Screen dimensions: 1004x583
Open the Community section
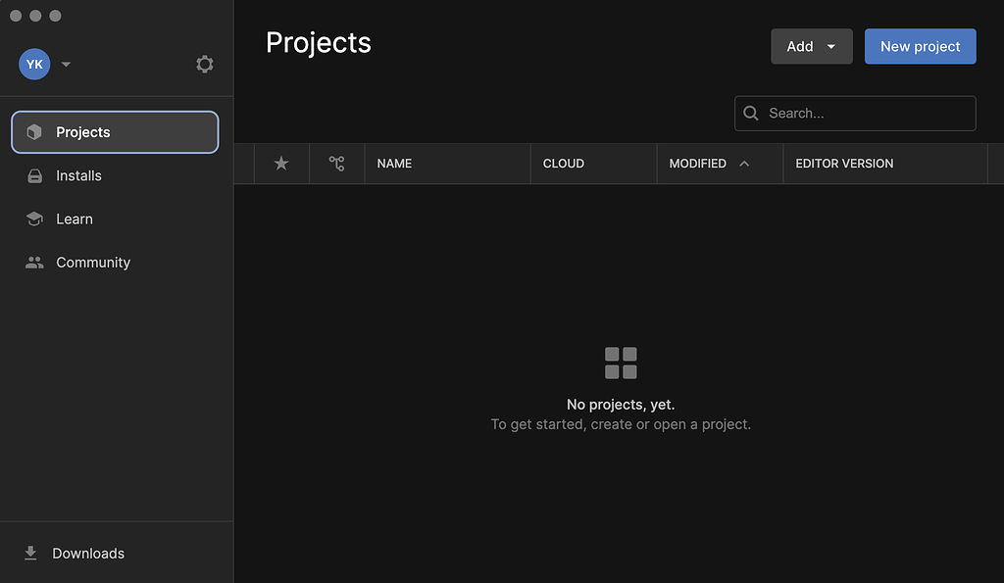click(x=93, y=263)
